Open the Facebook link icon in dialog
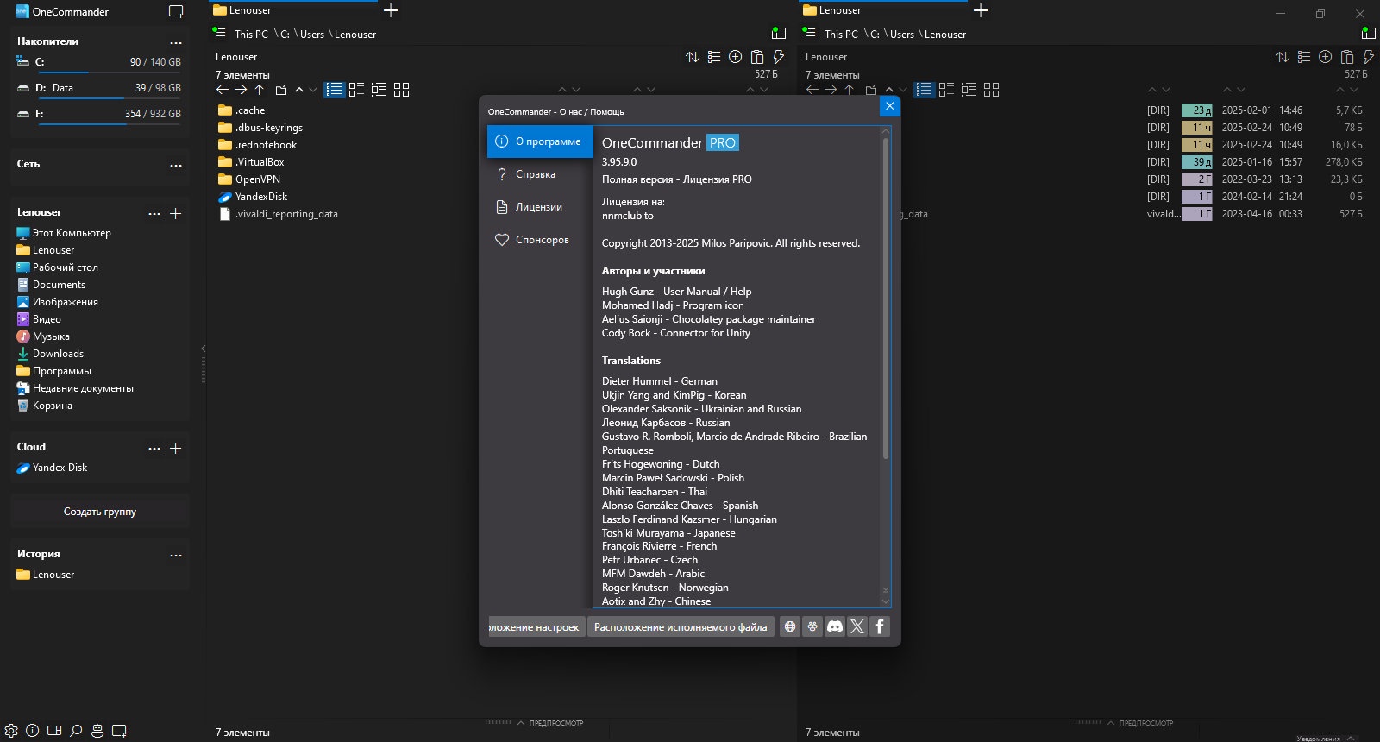The height and width of the screenshot is (742, 1380). (880, 626)
